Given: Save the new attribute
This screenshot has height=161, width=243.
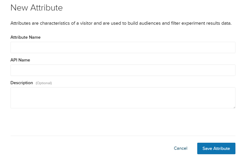Looking at the screenshot, I should (216, 149).
